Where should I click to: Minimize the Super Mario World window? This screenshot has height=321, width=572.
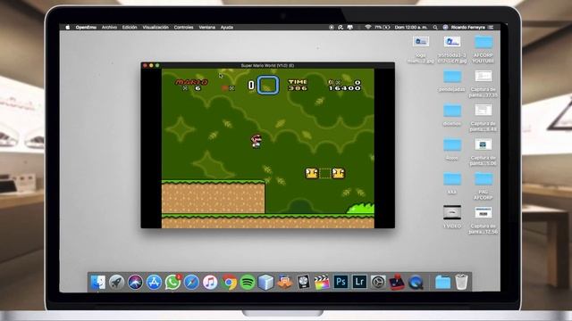tap(151, 65)
